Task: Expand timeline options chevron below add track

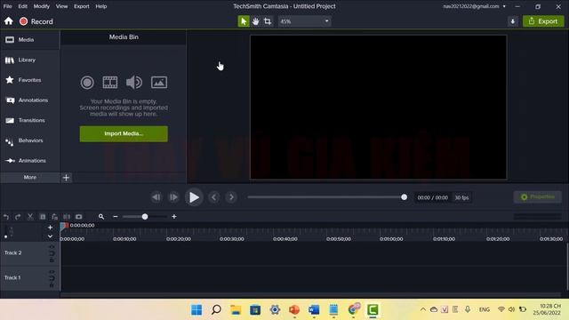Action: pos(50,236)
